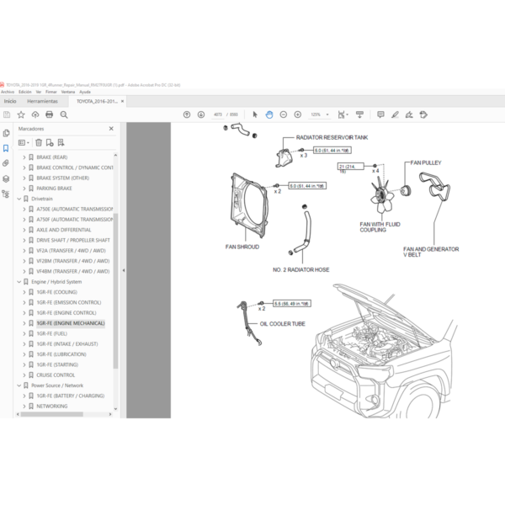
Task: Open the Archivo menu
Action: (x=8, y=92)
